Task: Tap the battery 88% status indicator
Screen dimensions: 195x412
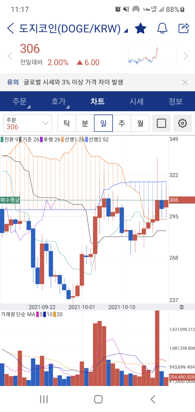Action: pyautogui.click(x=175, y=9)
